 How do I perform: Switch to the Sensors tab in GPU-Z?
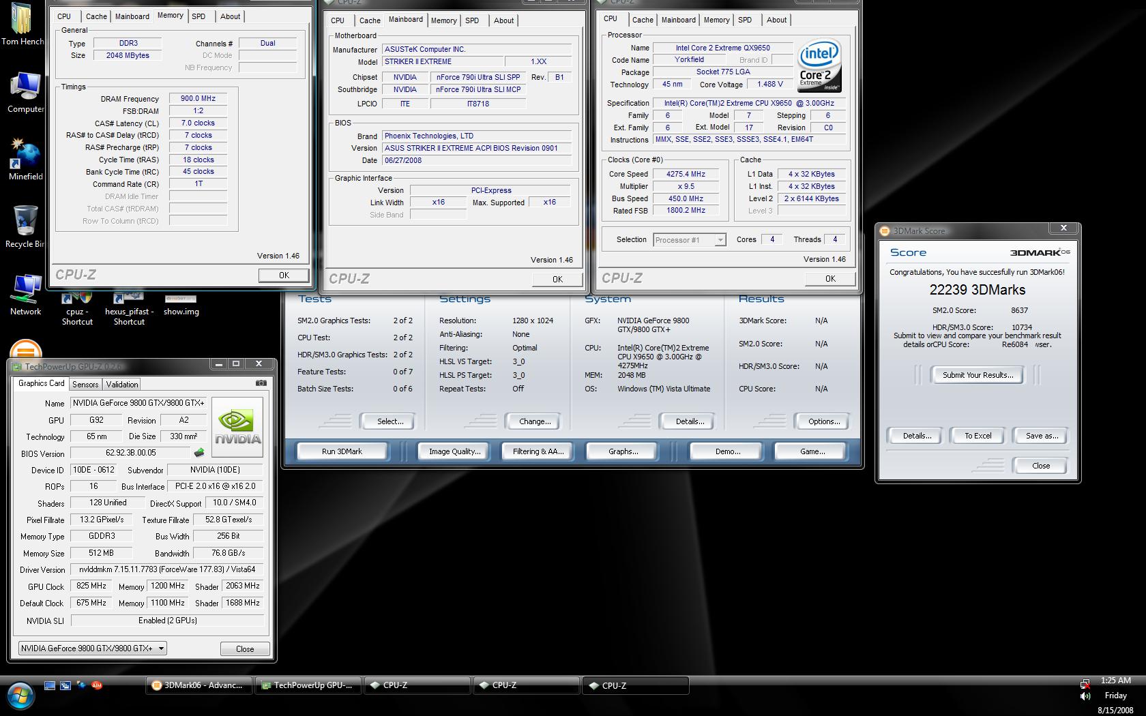[85, 385]
